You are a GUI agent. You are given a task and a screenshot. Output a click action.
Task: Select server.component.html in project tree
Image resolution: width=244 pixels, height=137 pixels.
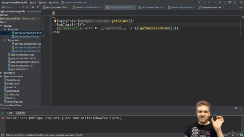pos(27,33)
